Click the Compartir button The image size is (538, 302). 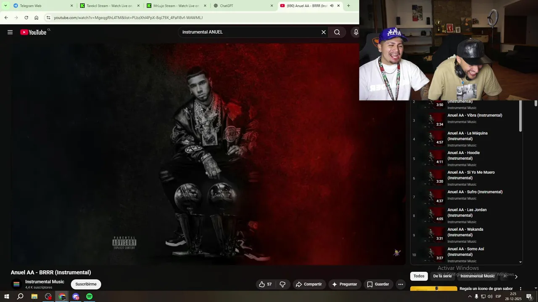click(x=309, y=284)
